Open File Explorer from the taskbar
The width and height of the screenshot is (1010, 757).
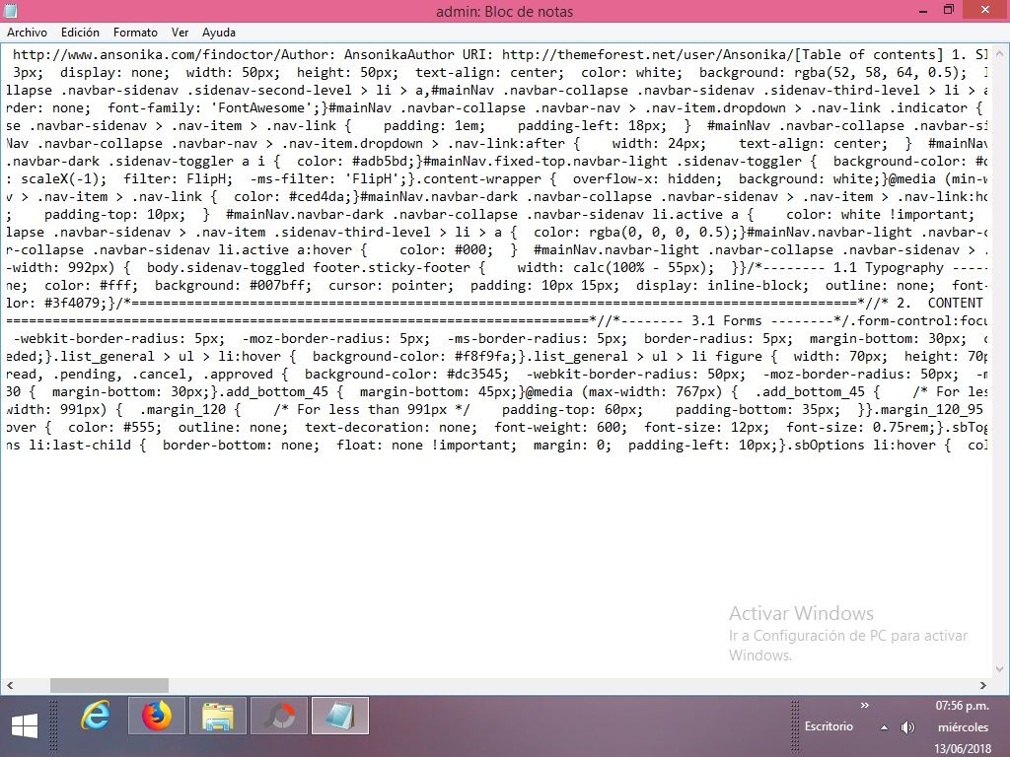218,716
